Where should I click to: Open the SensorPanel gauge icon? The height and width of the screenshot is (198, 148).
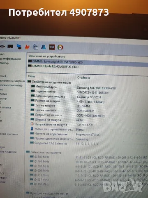coord(60,47)
